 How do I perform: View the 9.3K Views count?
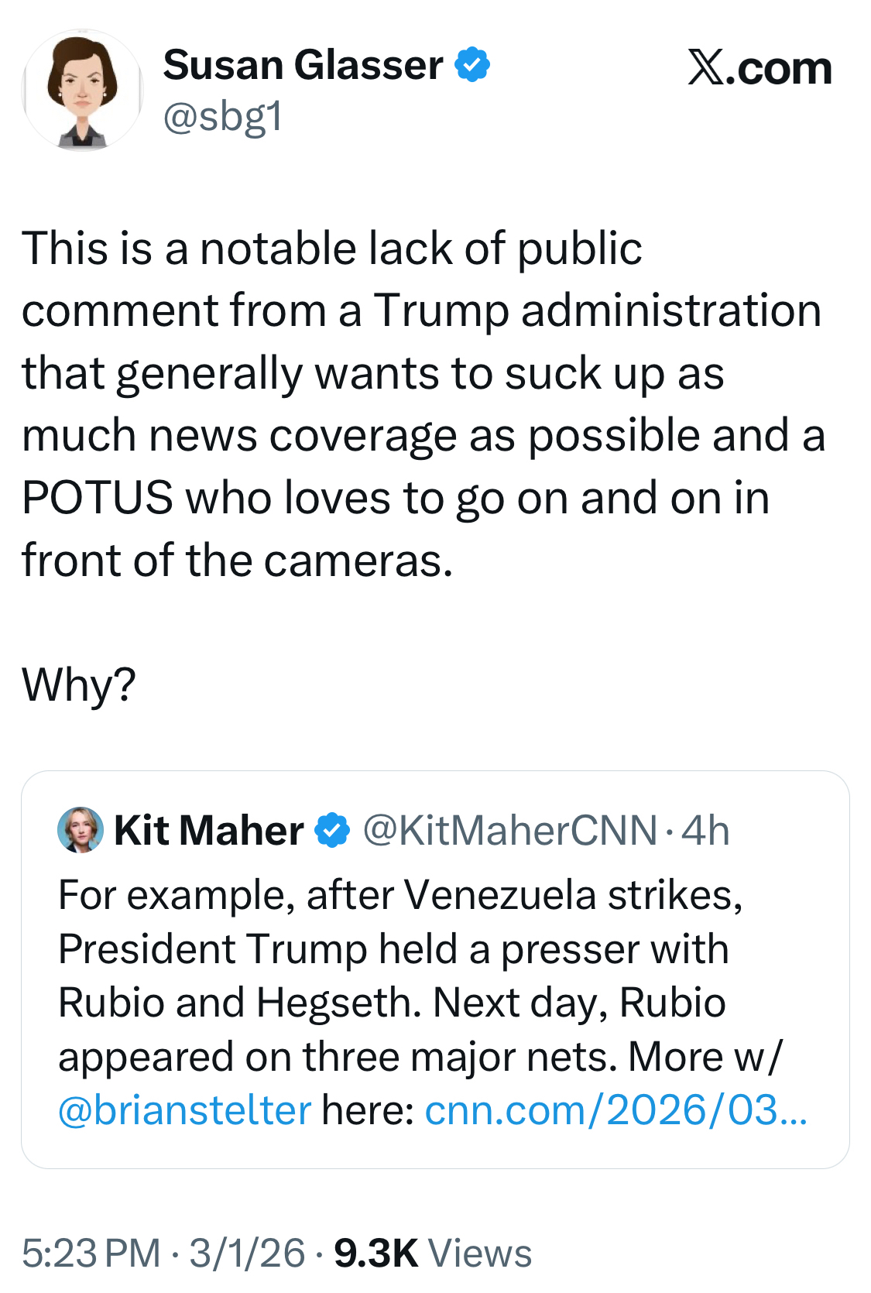pos(375,1253)
